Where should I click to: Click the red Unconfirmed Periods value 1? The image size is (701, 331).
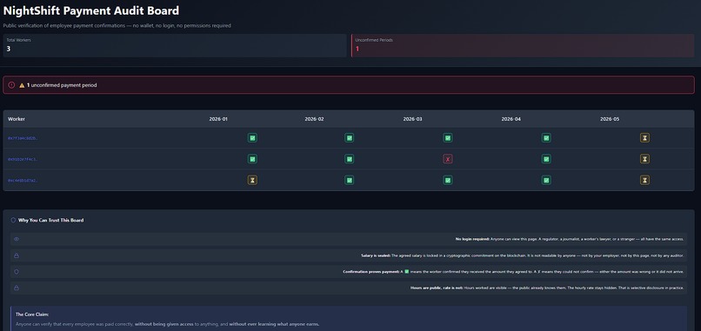point(357,49)
